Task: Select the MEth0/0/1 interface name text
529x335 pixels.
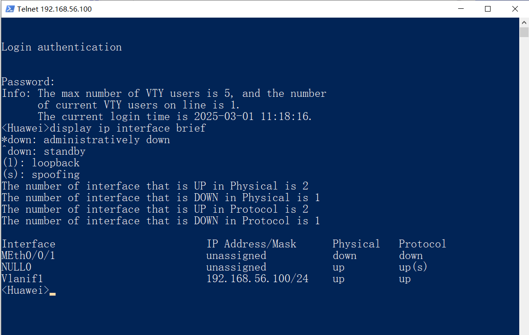Action: tap(27, 255)
